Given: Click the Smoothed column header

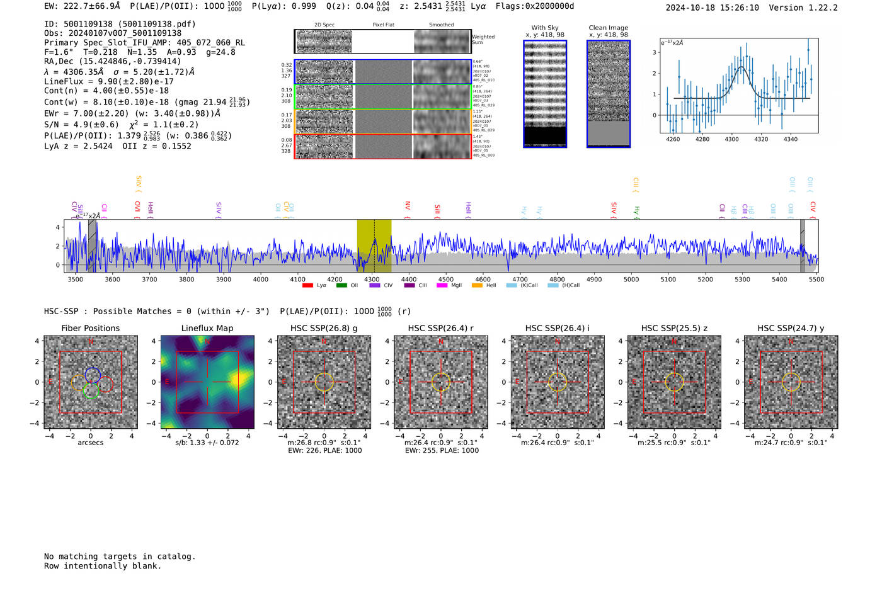Looking at the screenshot, I should point(441,25).
